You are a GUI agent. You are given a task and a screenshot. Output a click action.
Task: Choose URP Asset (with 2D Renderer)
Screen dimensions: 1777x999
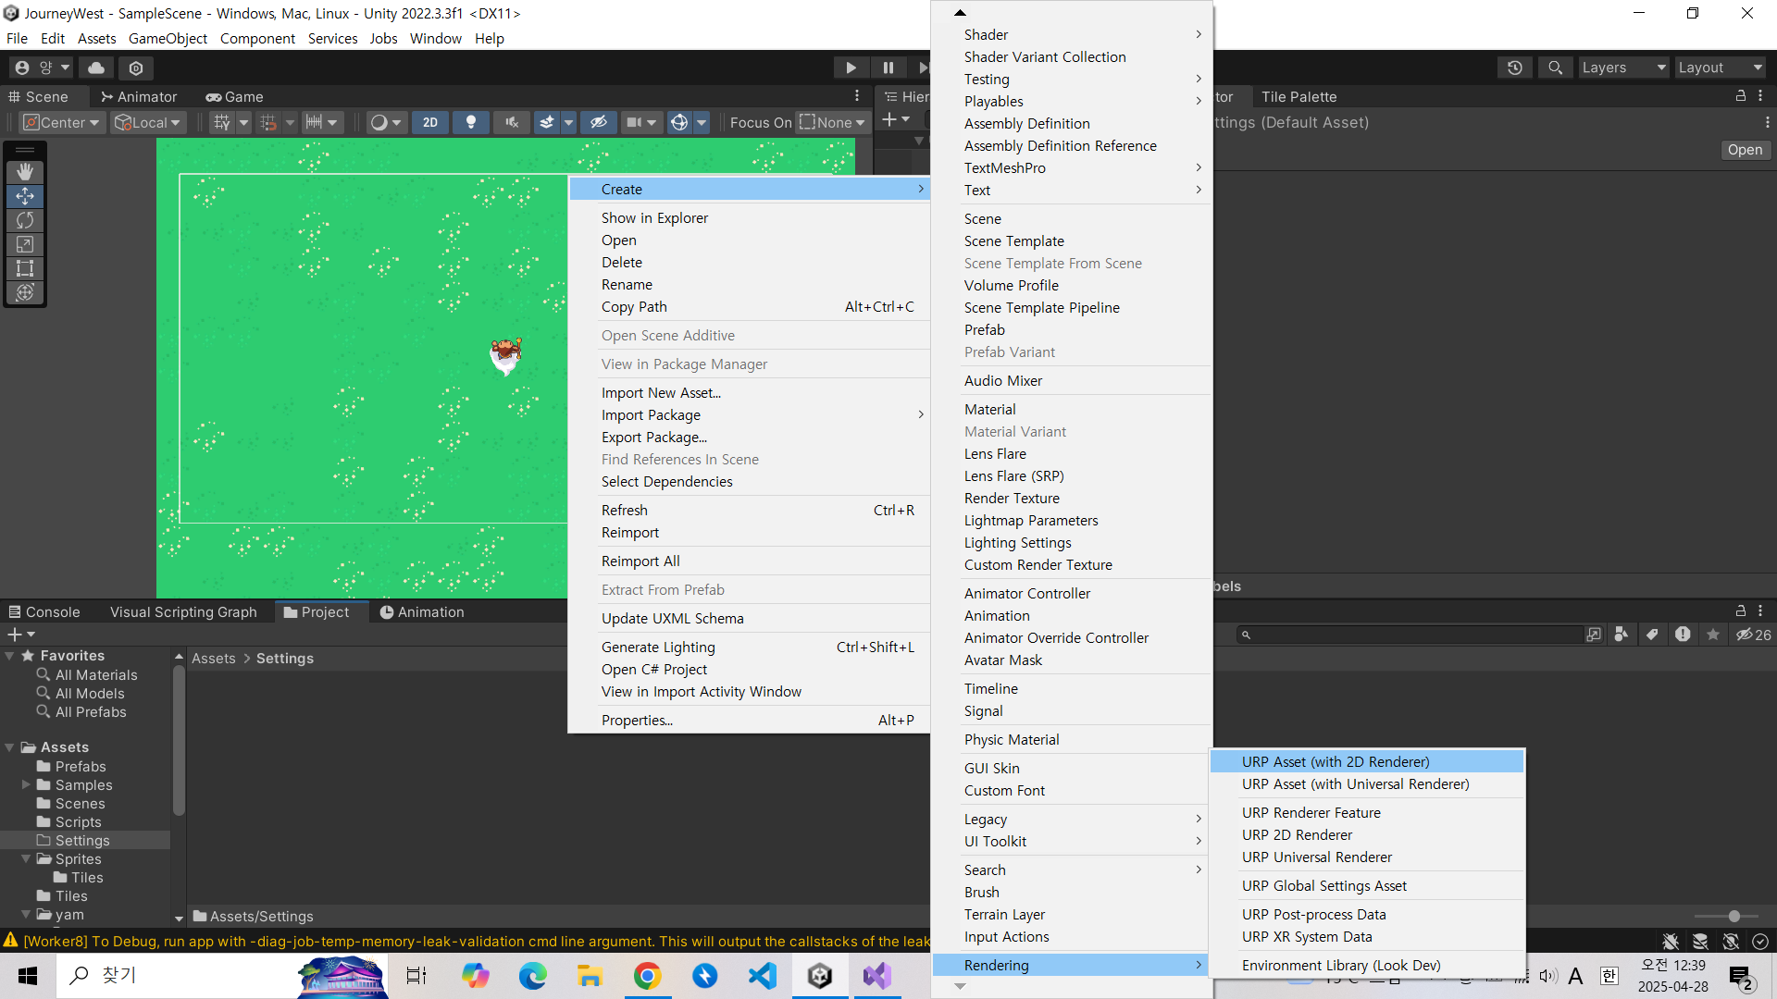(1335, 761)
